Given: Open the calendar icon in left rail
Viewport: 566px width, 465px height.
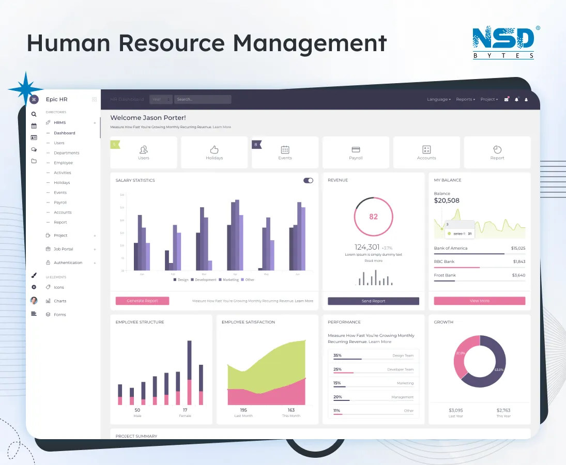Looking at the screenshot, I should pos(34,126).
